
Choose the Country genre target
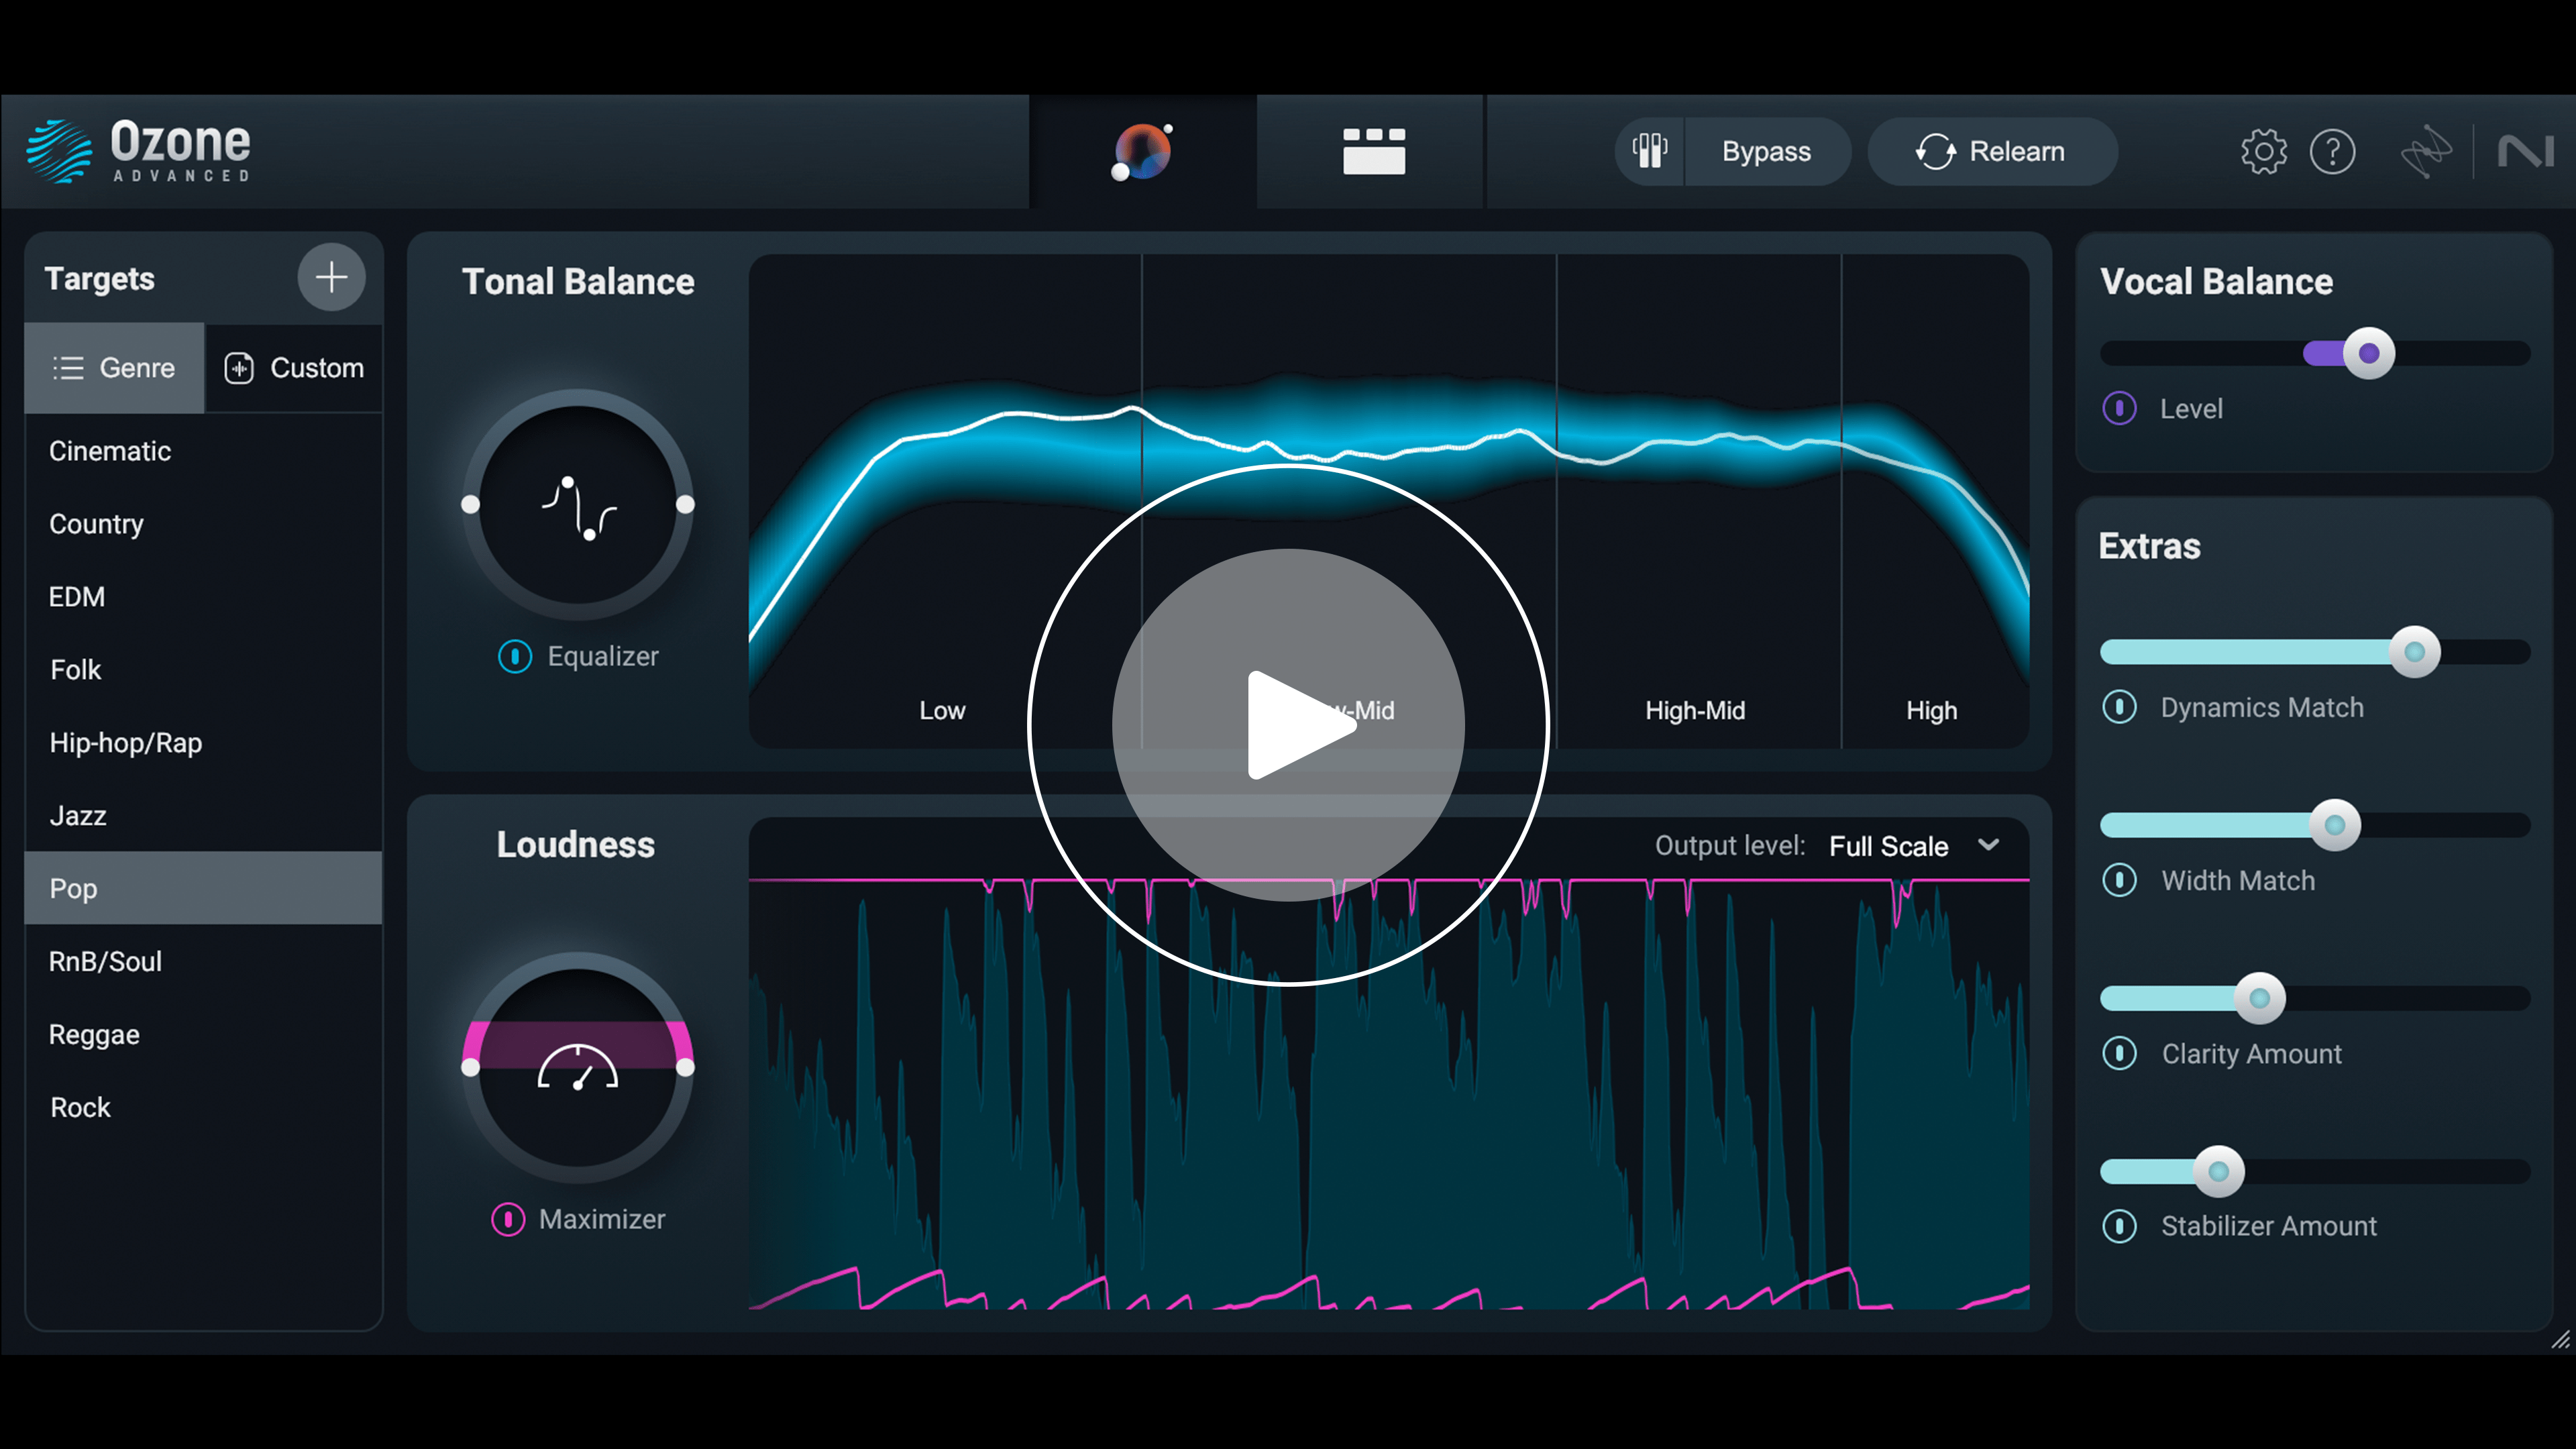203,524
